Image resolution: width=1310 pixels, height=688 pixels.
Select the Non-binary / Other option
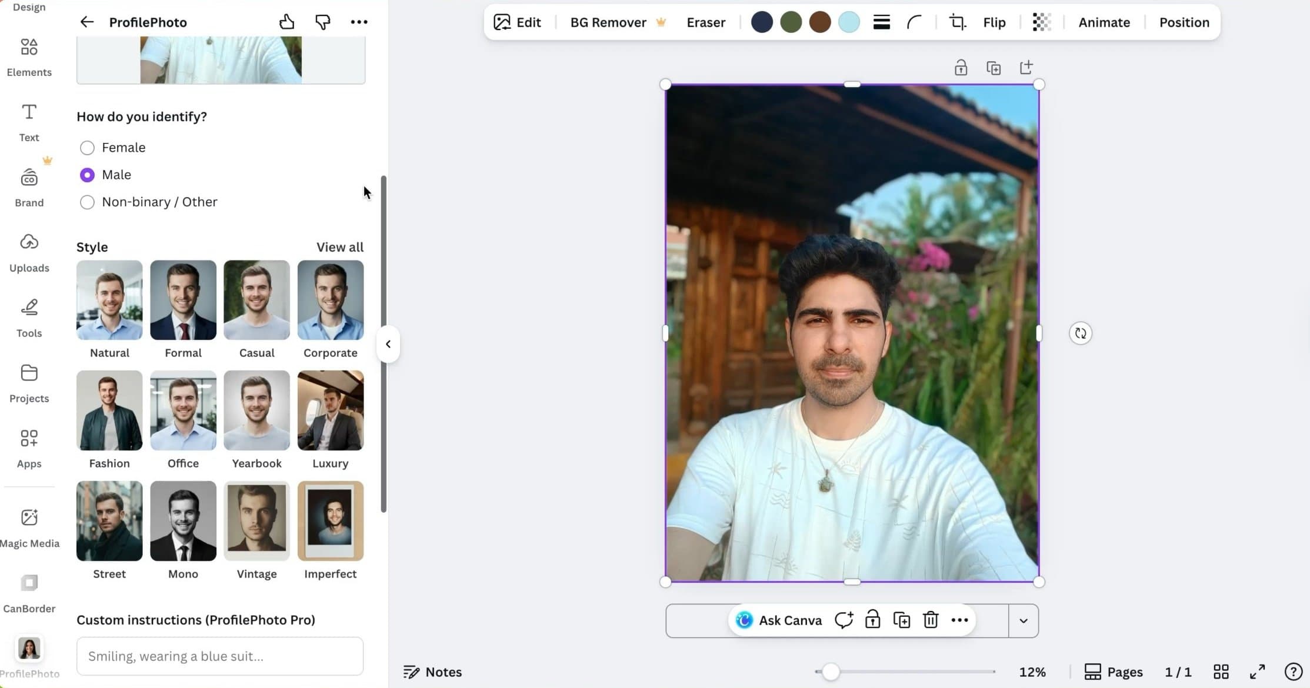(x=87, y=202)
